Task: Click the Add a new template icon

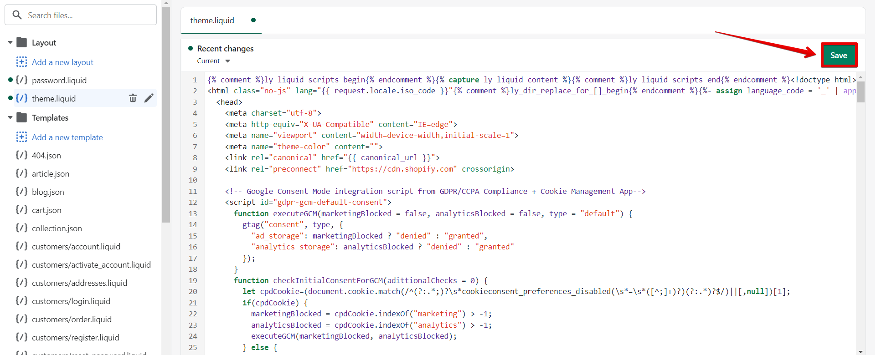Action: tap(21, 137)
